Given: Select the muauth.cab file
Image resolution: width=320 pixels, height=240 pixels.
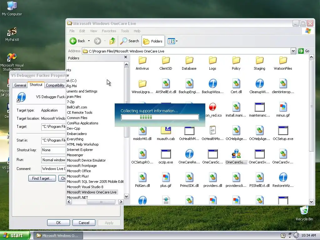Looking at the screenshot, I should pyautogui.click(x=166, y=133).
